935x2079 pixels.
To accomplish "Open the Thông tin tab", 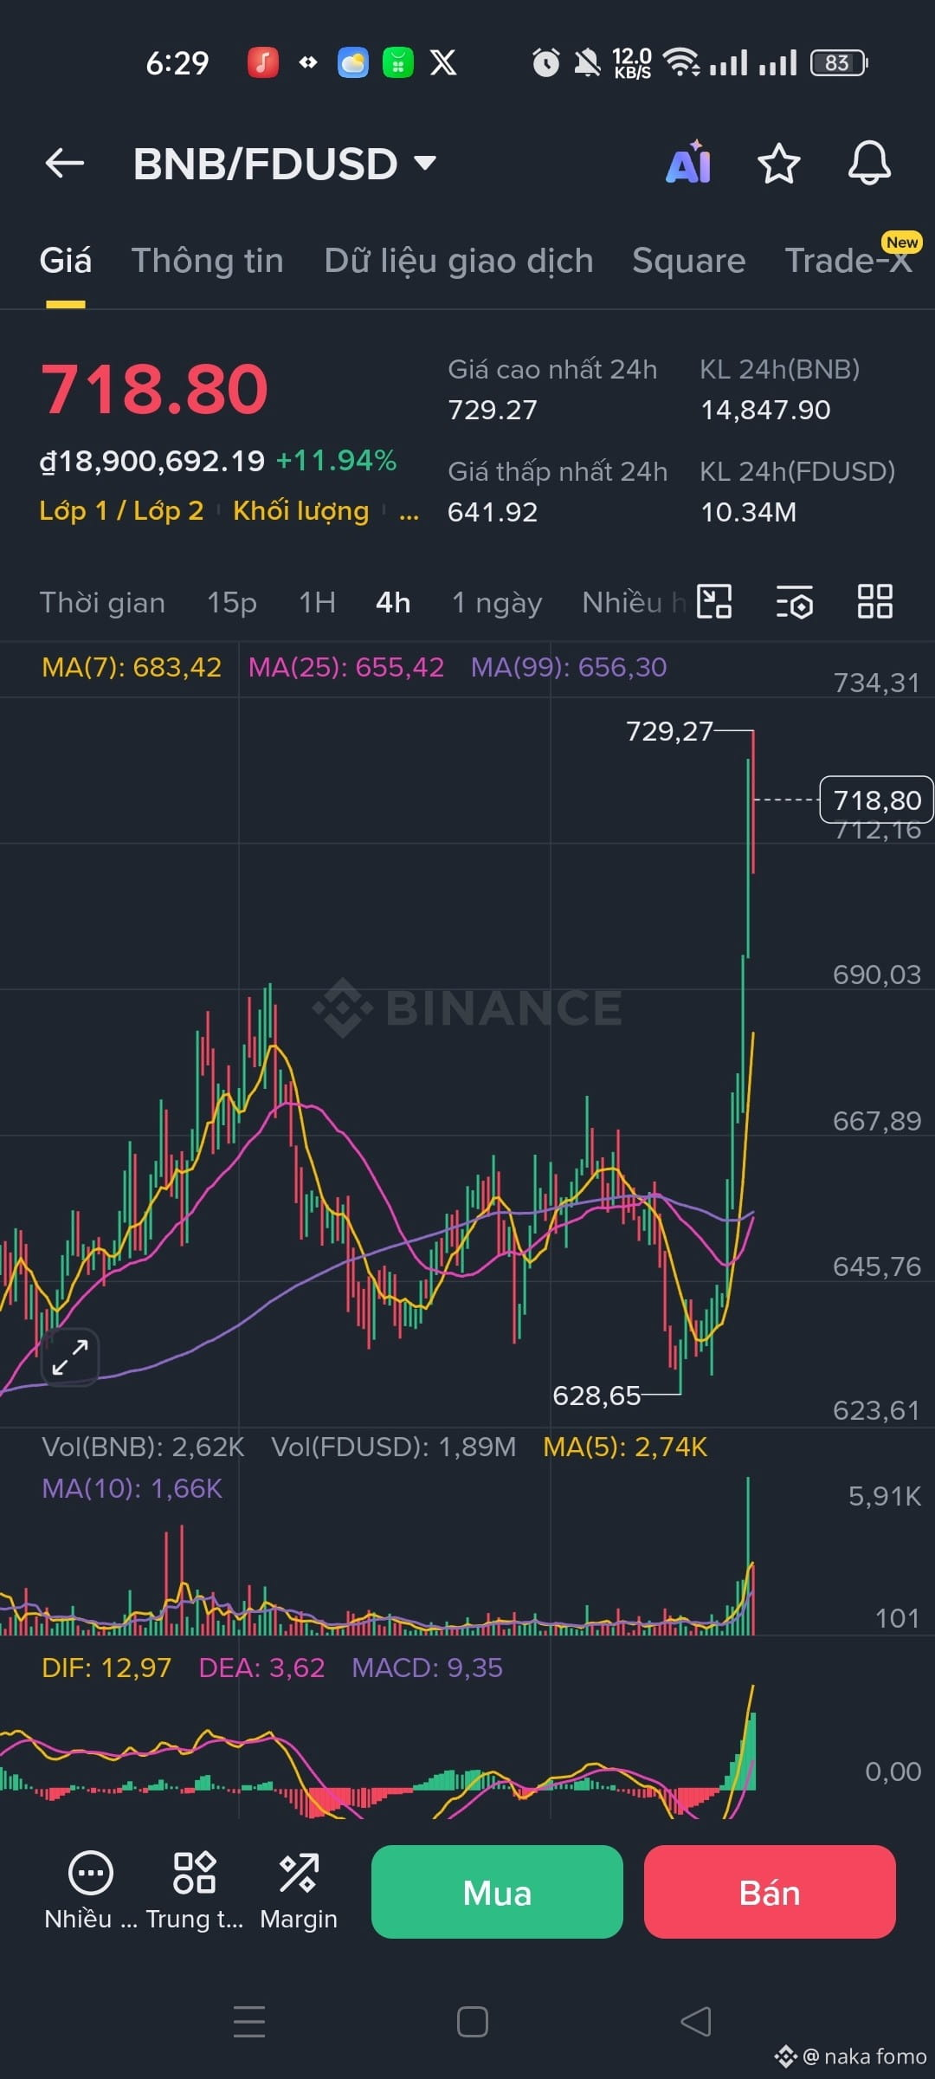I will pyautogui.click(x=208, y=261).
